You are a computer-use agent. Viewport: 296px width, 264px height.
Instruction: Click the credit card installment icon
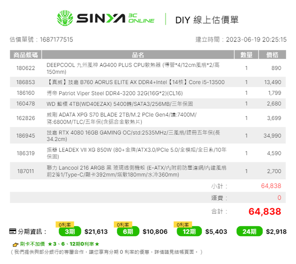(x=13, y=231)
